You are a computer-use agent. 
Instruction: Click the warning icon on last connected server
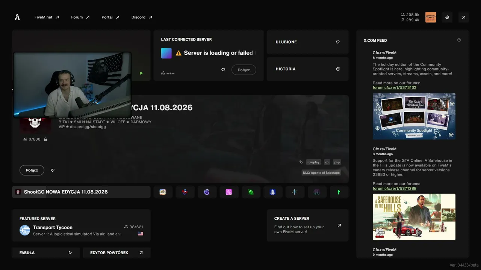[x=178, y=53]
